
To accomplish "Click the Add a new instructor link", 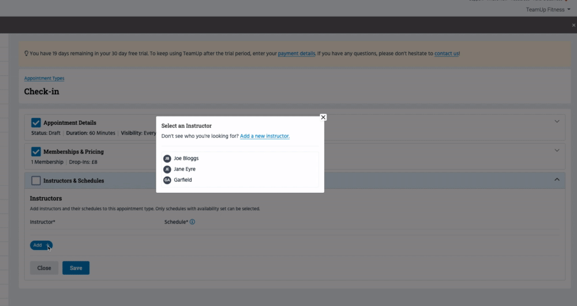I will (265, 136).
